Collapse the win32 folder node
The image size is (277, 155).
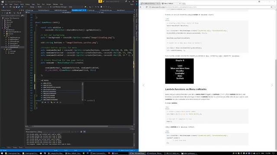click(4, 49)
